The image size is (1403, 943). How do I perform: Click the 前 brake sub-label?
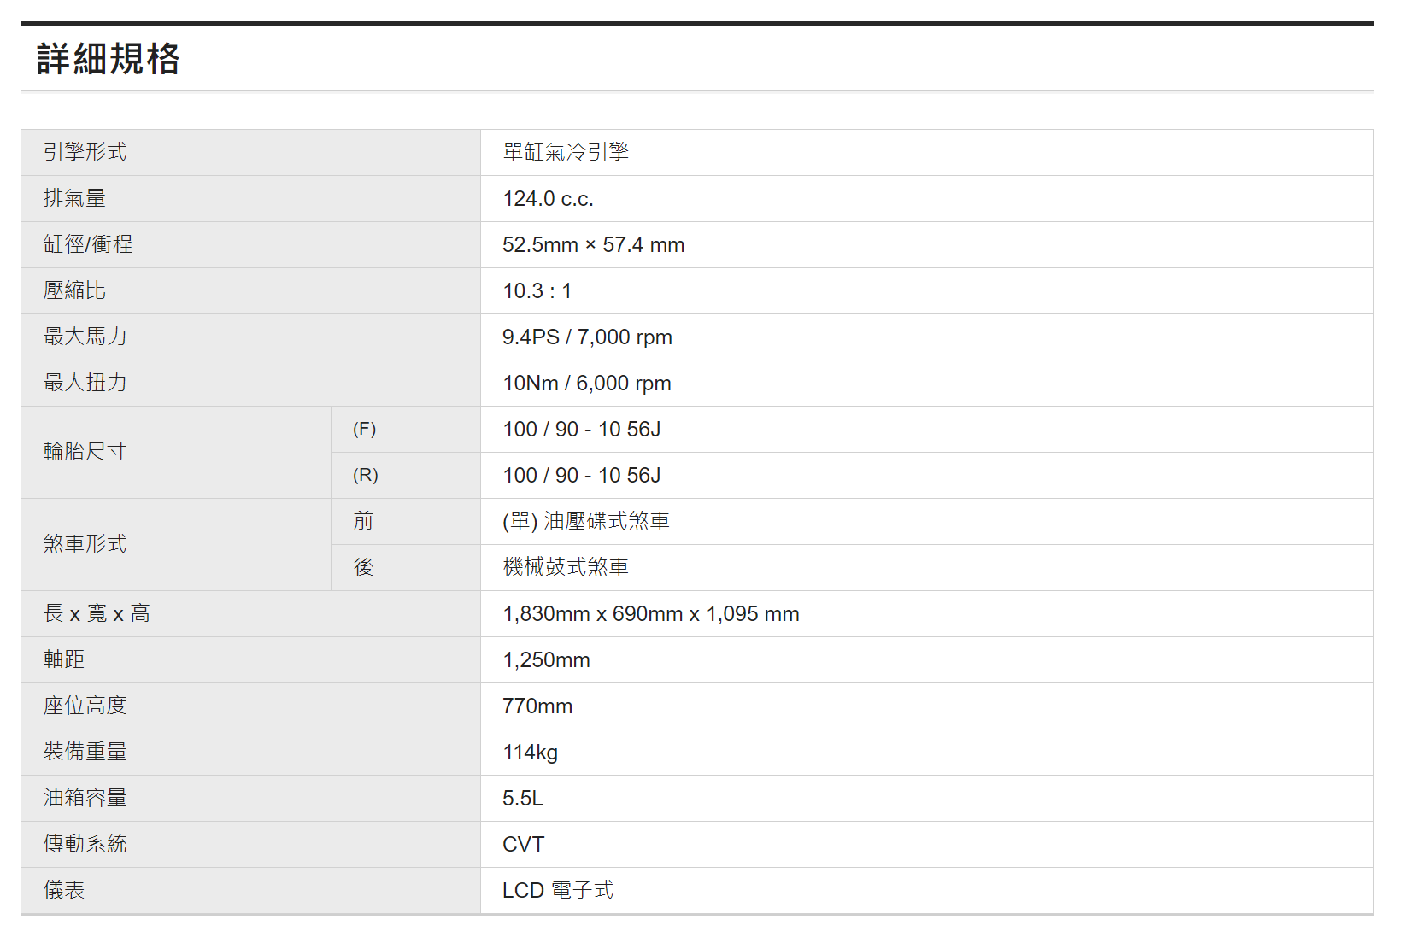(x=363, y=521)
